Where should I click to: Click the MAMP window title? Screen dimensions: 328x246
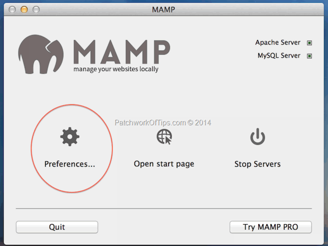(x=163, y=10)
